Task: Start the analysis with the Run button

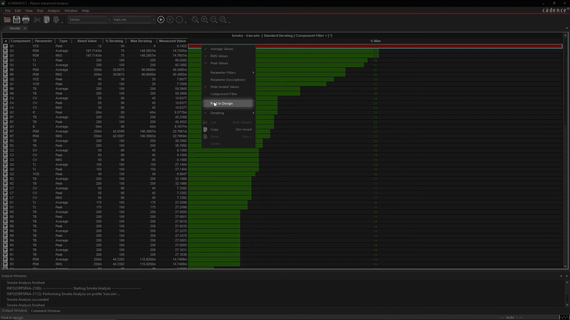Action: point(161,20)
